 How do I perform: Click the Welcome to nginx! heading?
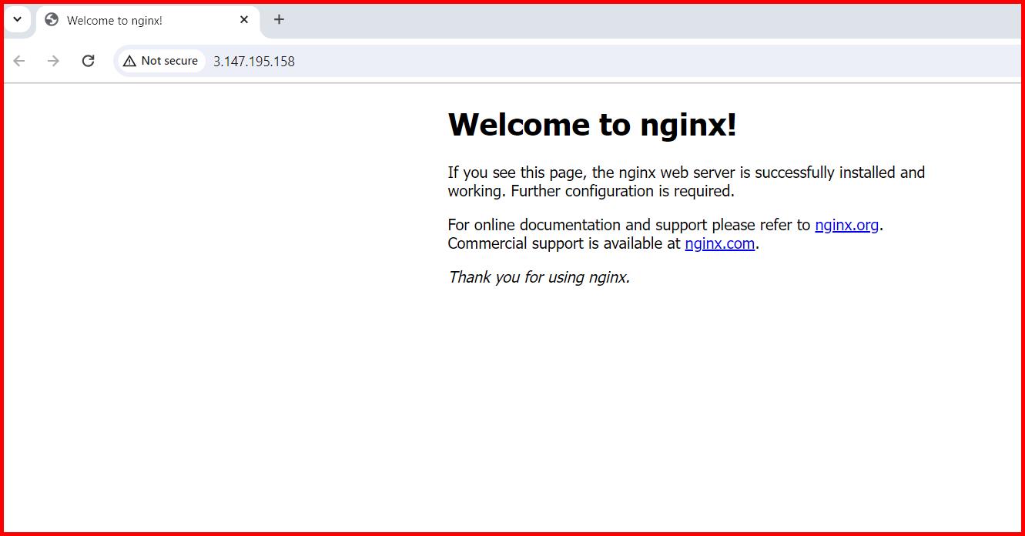[x=591, y=124]
